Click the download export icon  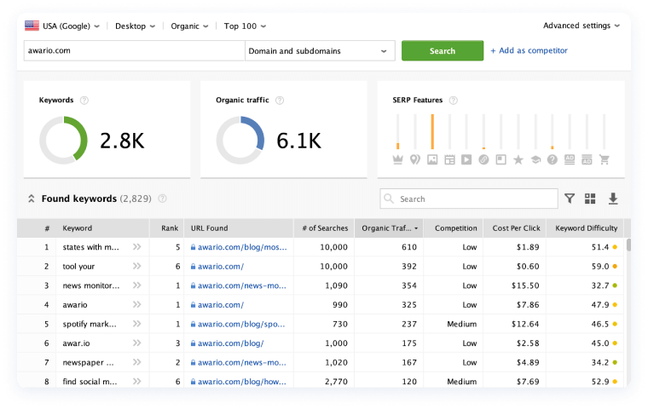coord(612,199)
